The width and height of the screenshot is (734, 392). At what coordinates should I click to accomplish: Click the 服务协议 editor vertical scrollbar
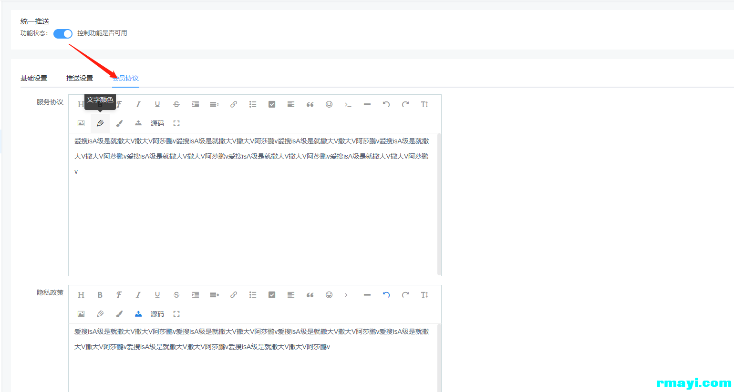[x=439, y=204]
